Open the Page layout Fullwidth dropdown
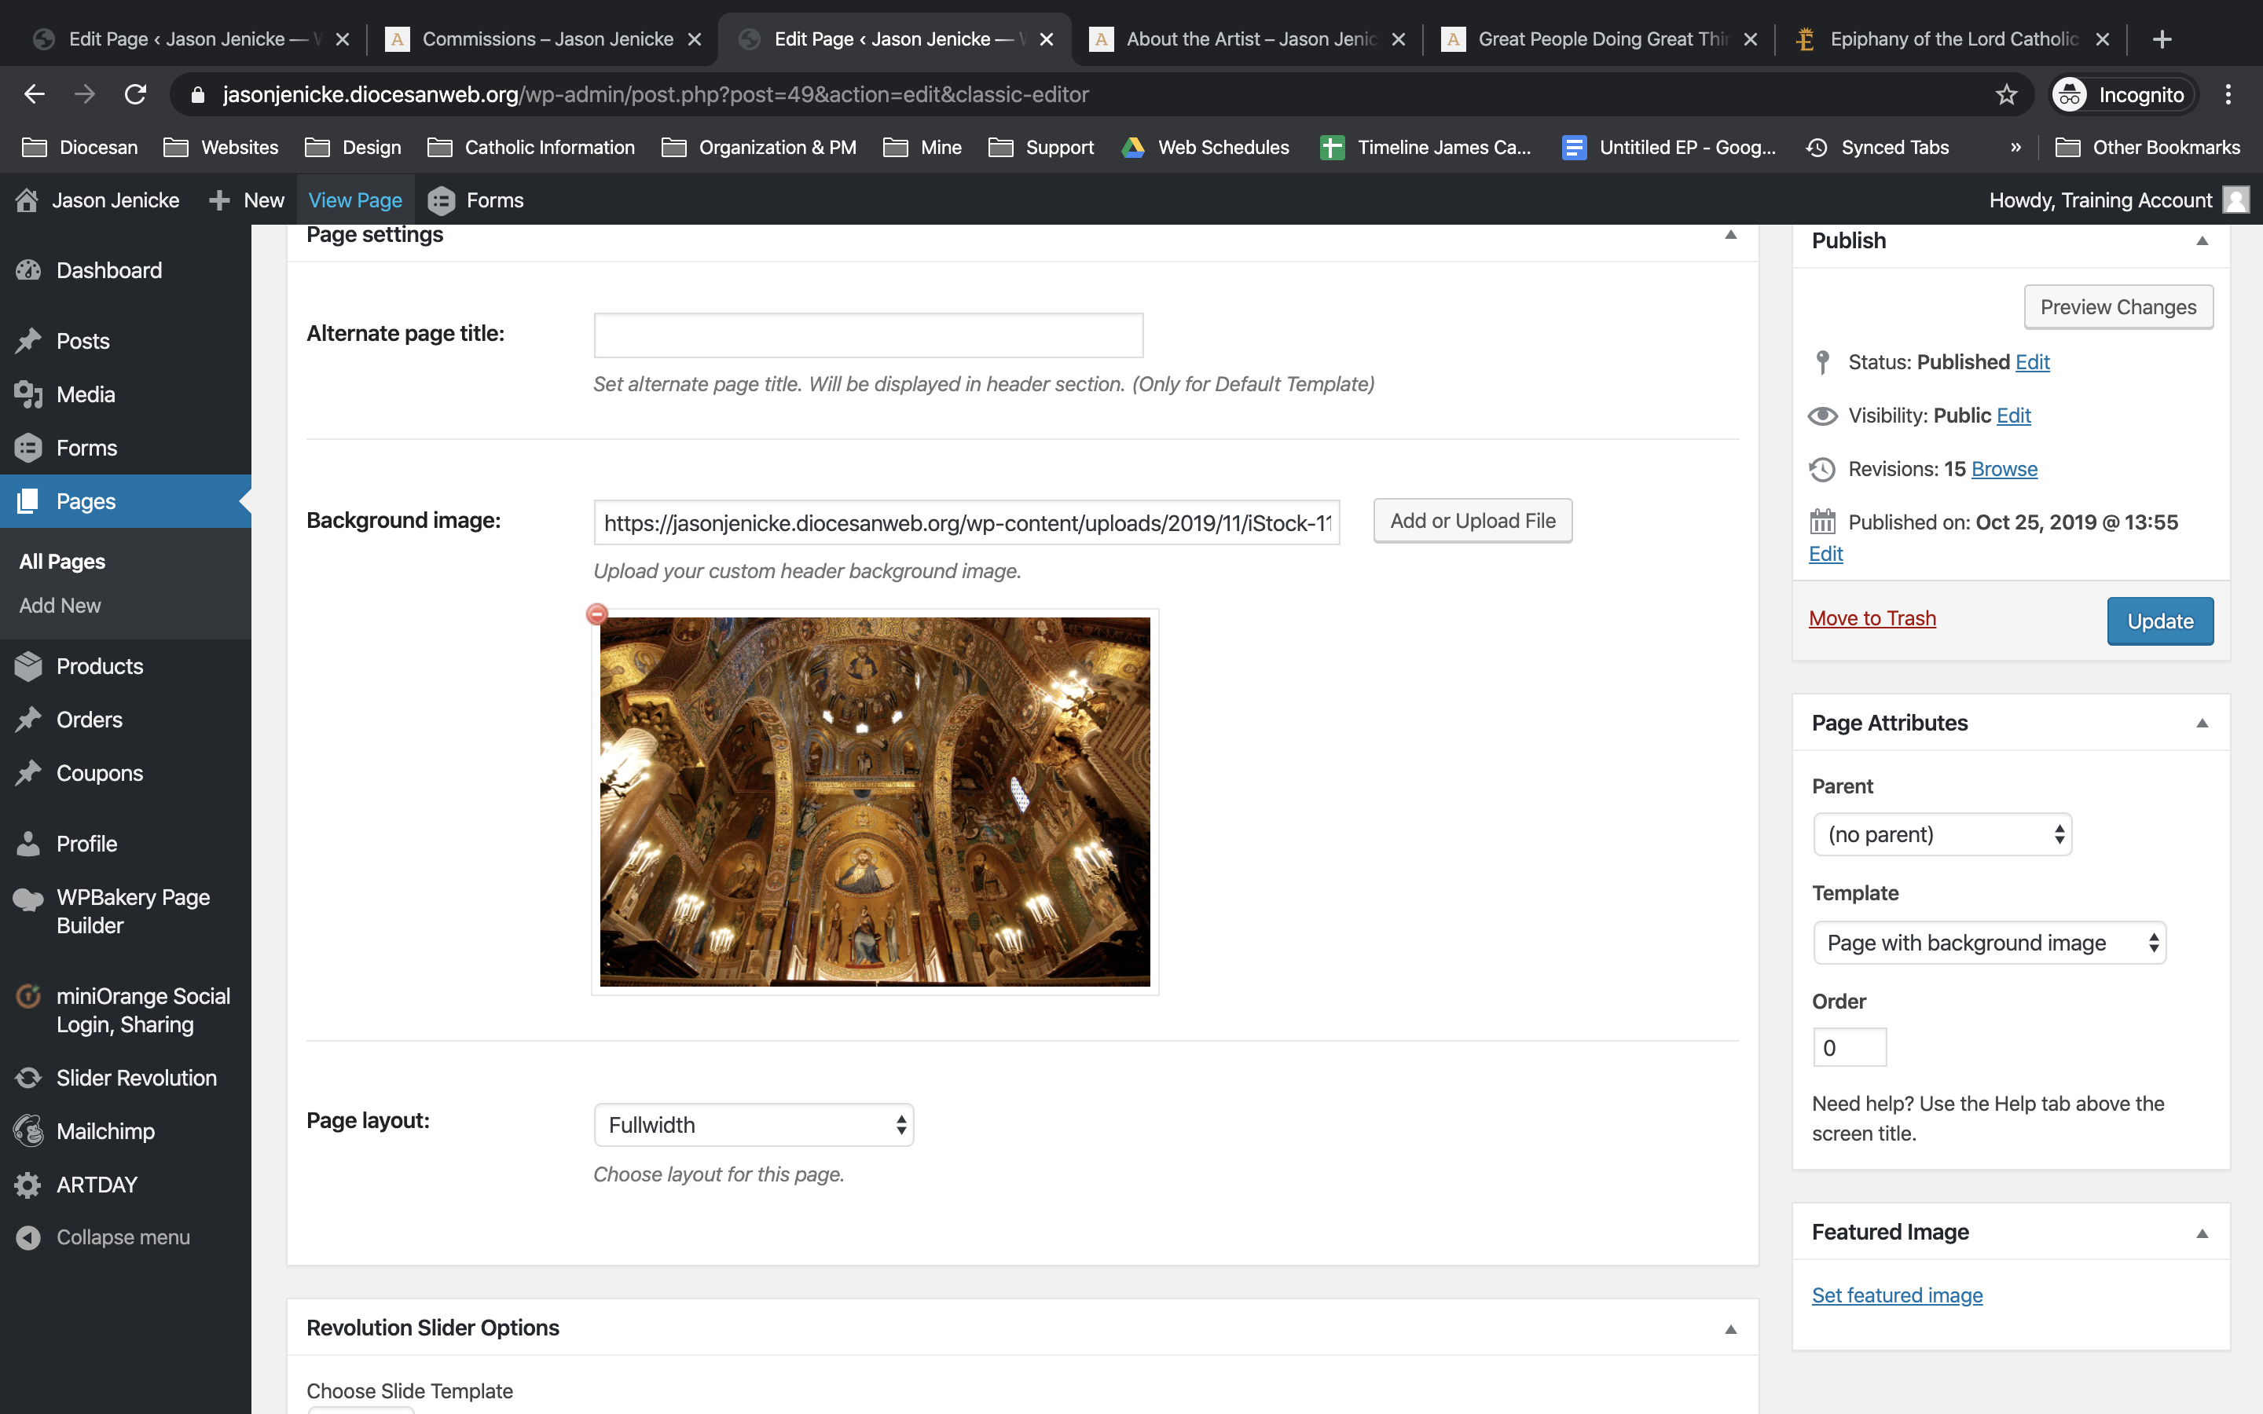2263x1414 pixels. click(x=753, y=1125)
